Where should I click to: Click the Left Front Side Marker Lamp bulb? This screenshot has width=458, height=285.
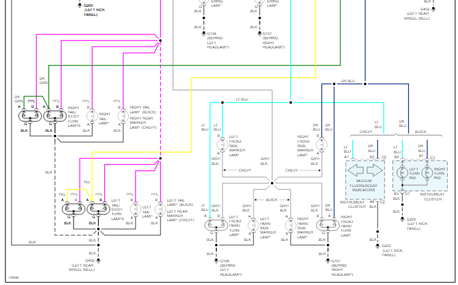click(x=223, y=145)
